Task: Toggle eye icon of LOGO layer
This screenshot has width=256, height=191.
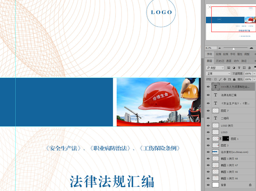Action: tap(208, 132)
